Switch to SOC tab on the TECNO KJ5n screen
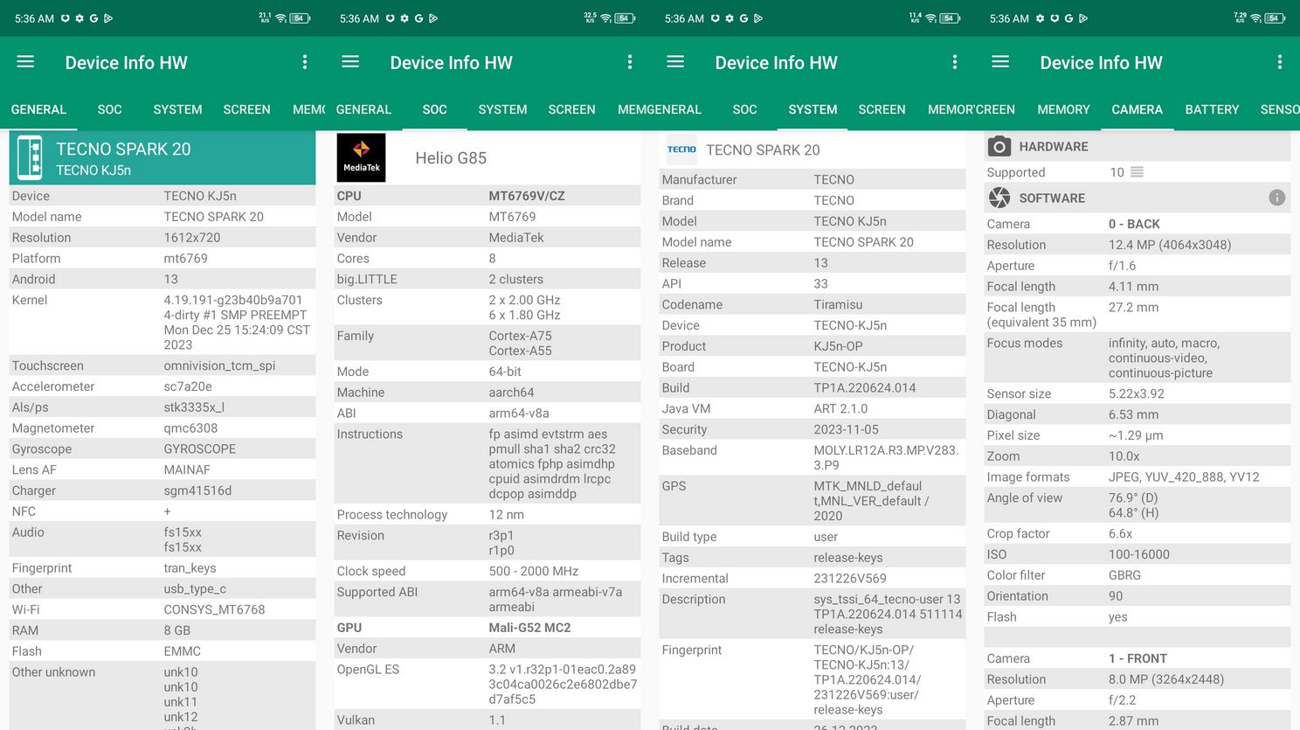Screen dimensions: 1300x730 pyautogui.click(x=109, y=109)
